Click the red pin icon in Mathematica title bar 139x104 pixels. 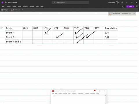click(x=95, y=90)
